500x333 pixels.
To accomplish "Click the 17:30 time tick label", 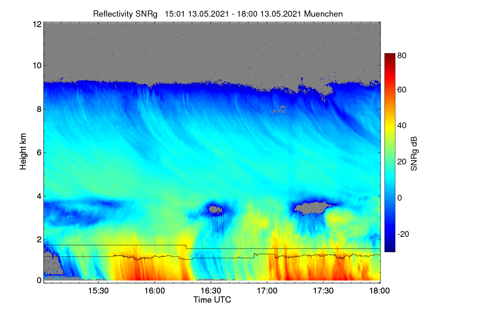I will tap(323, 291).
